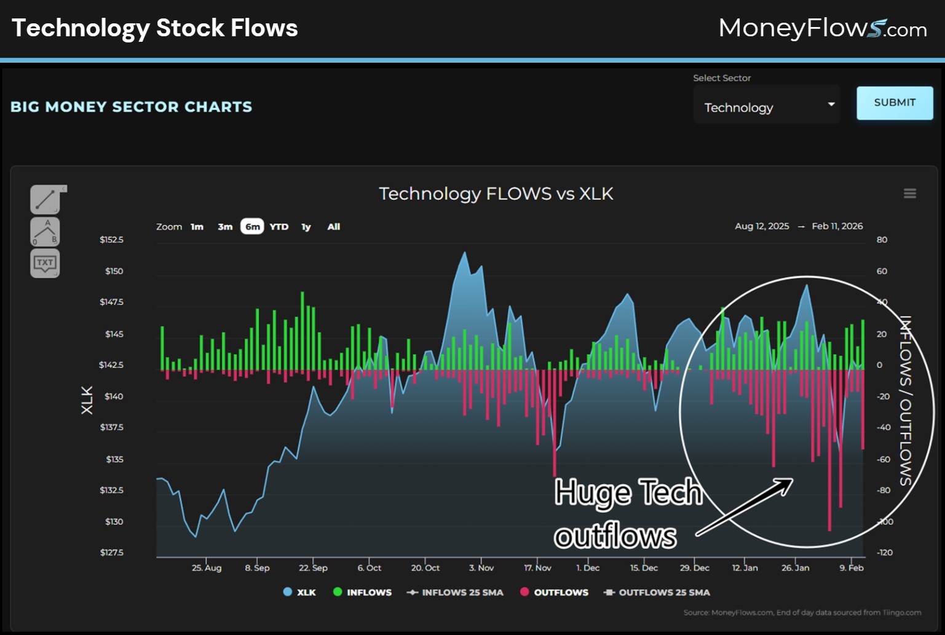The image size is (945, 635).
Task: Click the XLK legend marker below the chart
Action: click(x=287, y=592)
